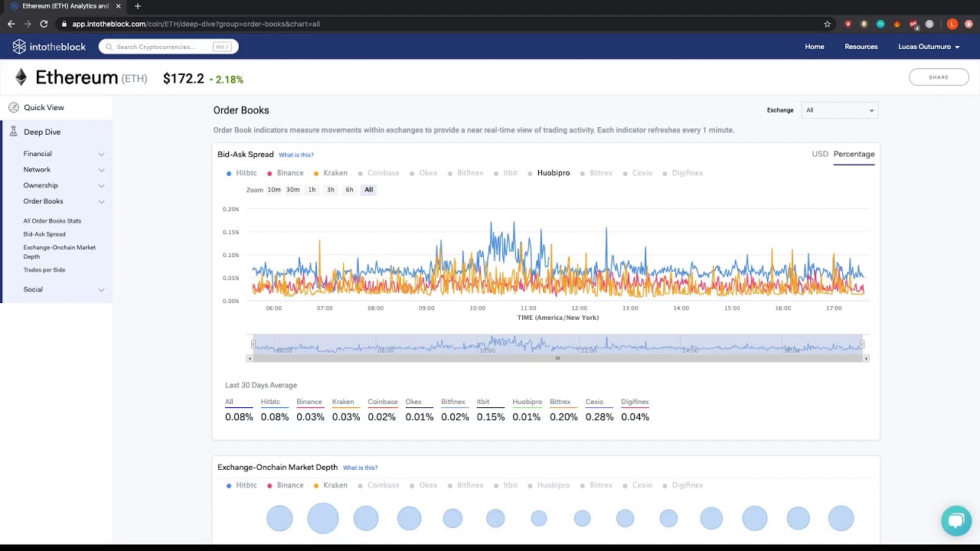The image size is (980, 551).
Task: Set chart zoom to 30m
Action: point(293,190)
